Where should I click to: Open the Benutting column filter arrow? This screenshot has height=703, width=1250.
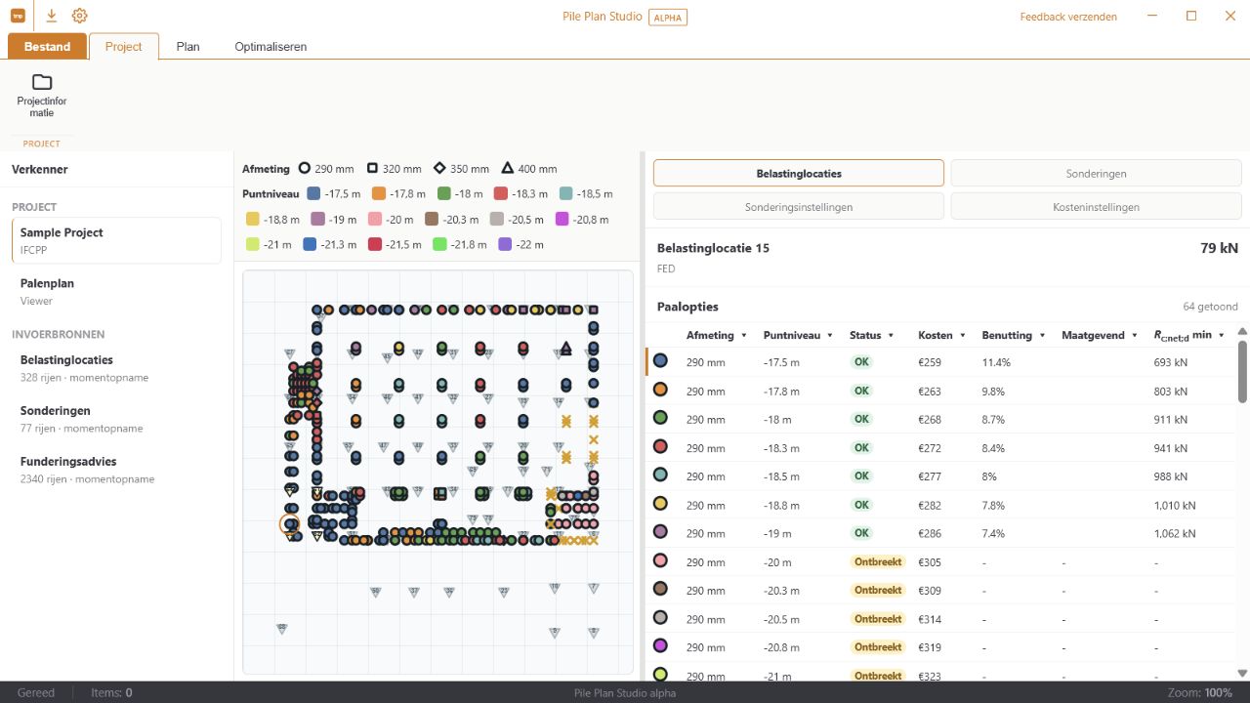tap(1042, 336)
